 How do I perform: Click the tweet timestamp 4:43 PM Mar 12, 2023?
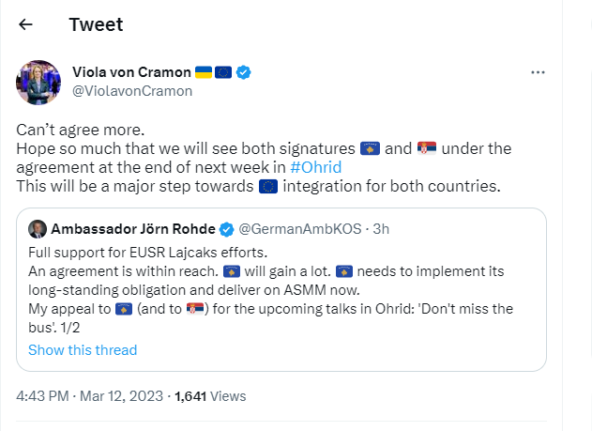89,397
